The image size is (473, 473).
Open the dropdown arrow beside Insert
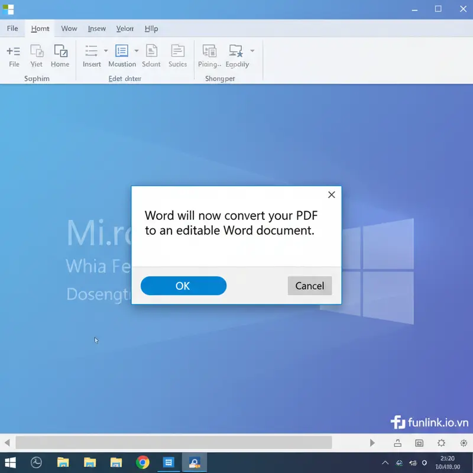[106, 50]
